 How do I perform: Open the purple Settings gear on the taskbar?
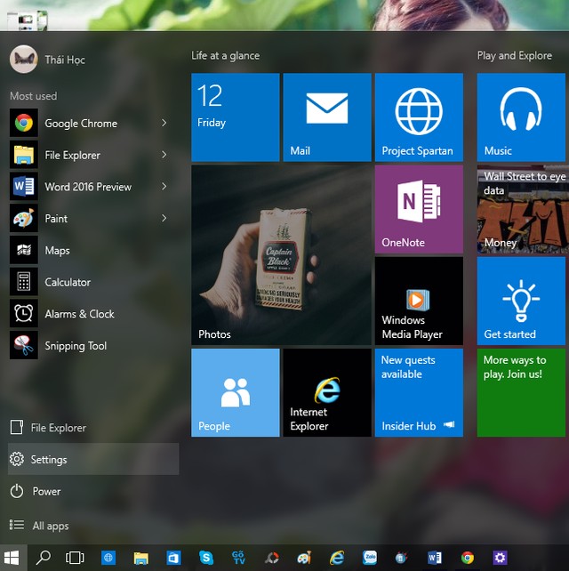pyautogui.click(x=500, y=558)
